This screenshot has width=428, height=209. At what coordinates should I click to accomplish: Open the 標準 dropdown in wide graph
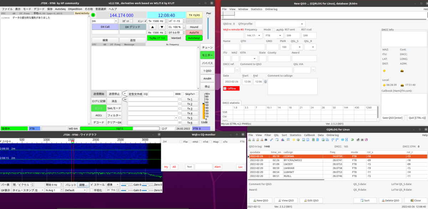tap(113, 184)
